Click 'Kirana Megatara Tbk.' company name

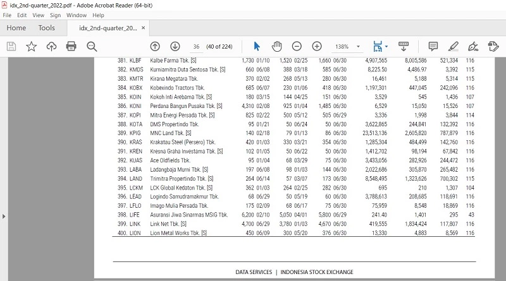174,79
